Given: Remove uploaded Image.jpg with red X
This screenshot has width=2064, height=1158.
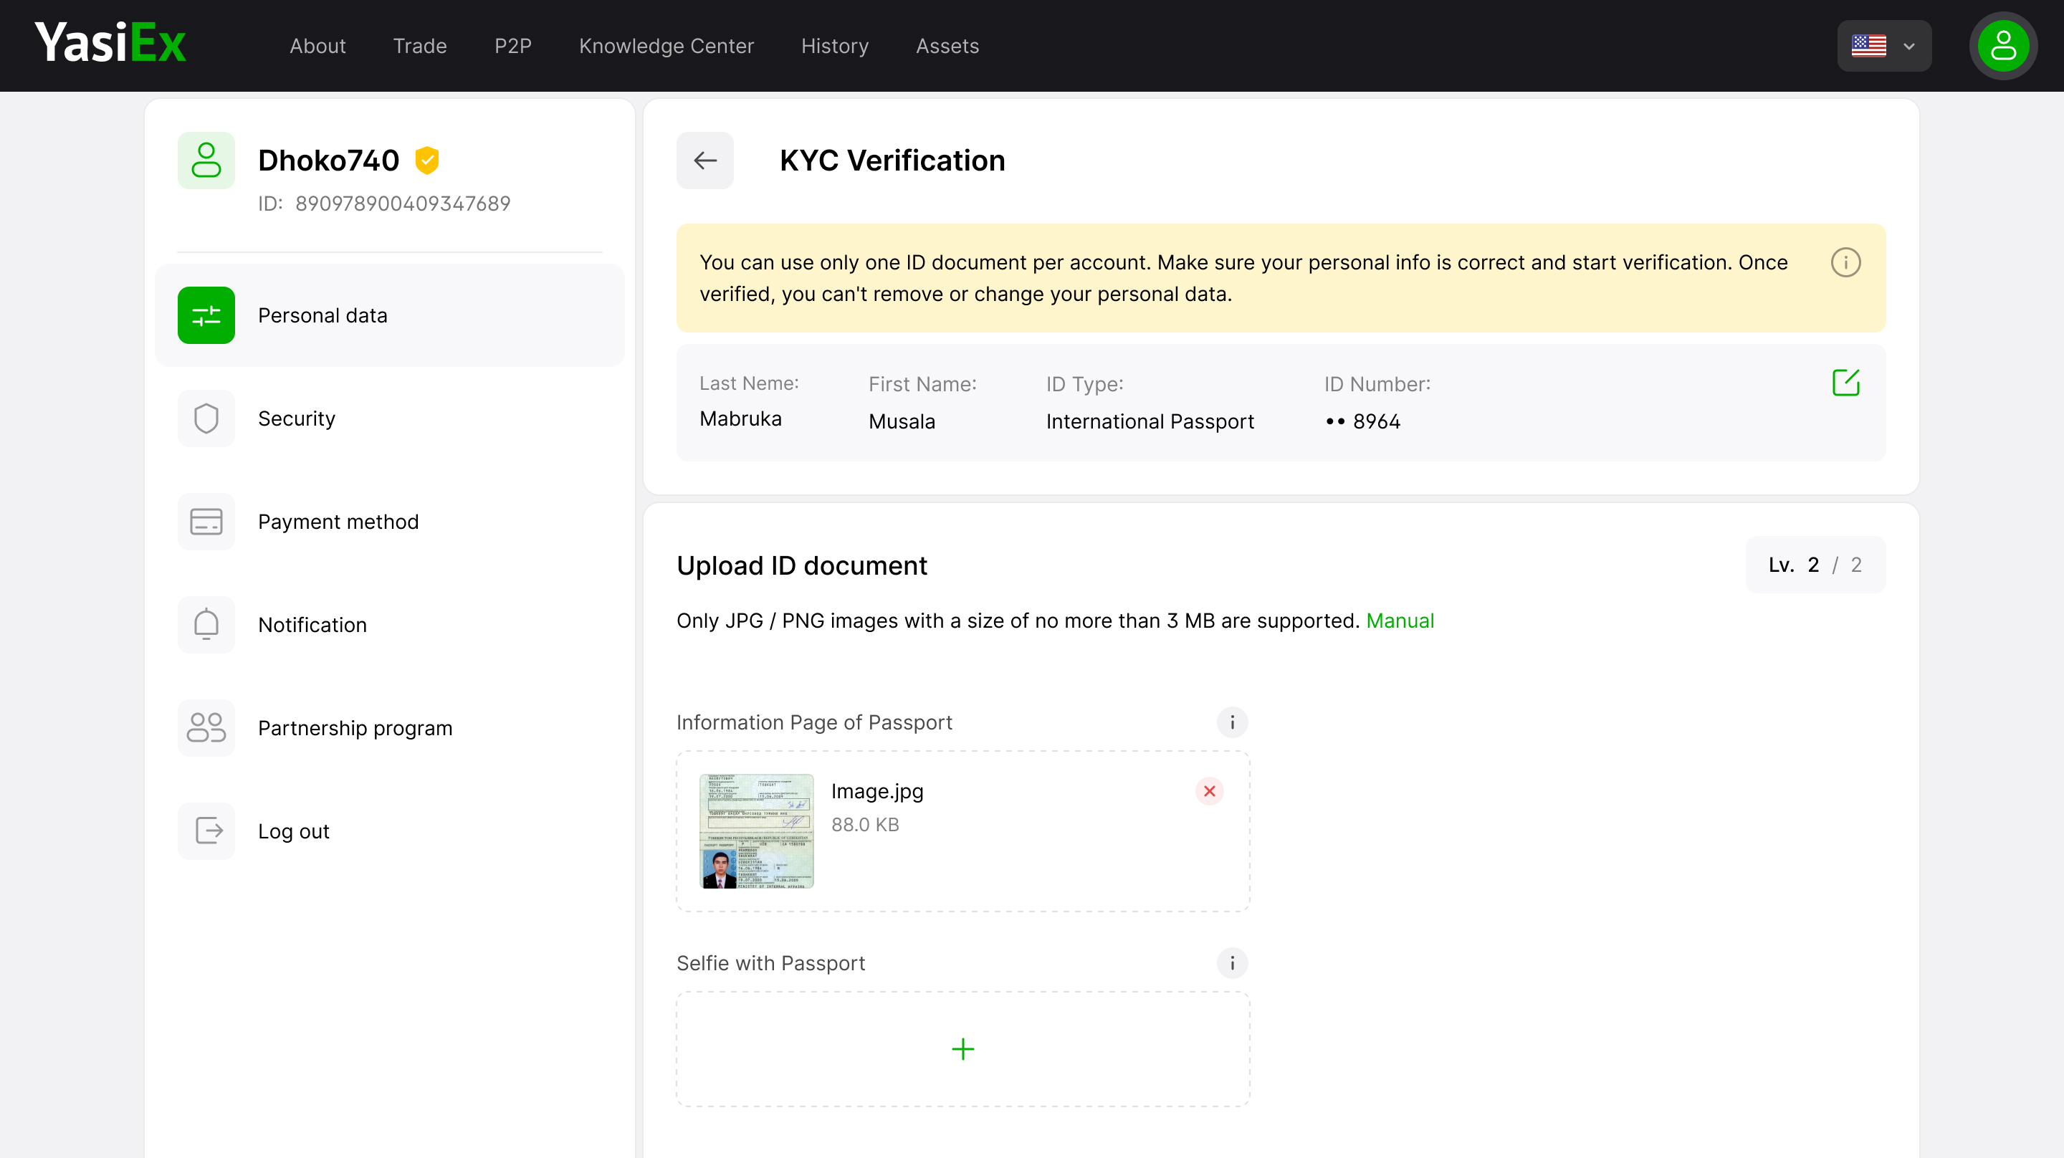Looking at the screenshot, I should [1209, 791].
